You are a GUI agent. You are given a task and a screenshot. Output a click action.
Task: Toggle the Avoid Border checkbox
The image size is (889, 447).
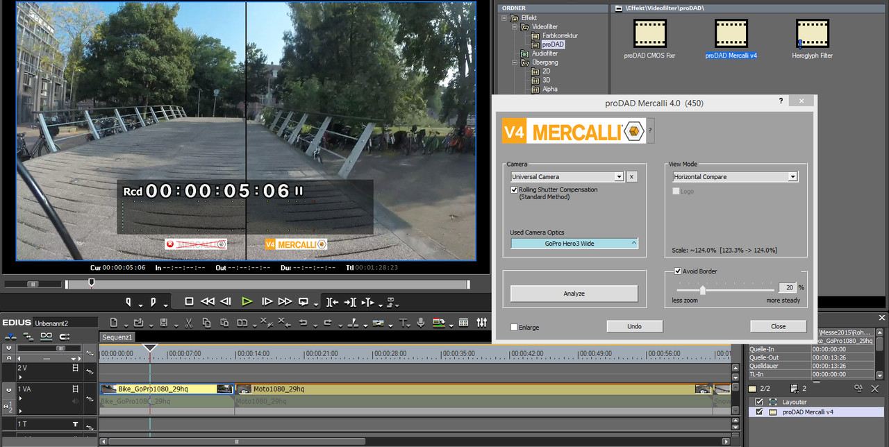click(x=678, y=271)
